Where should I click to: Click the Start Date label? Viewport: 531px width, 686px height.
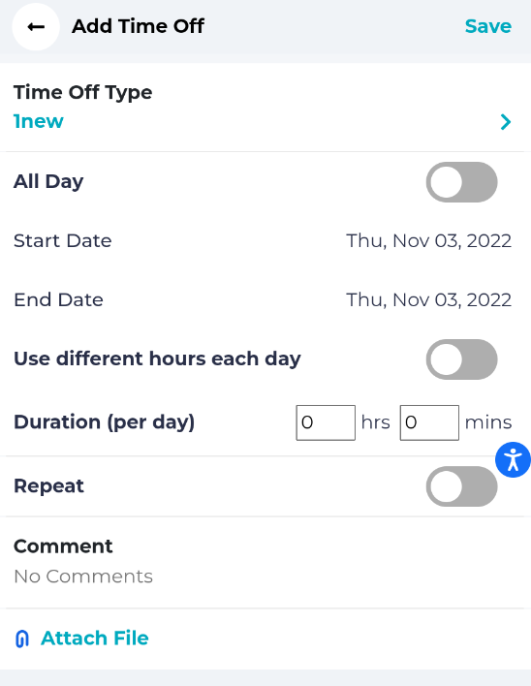click(63, 240)
